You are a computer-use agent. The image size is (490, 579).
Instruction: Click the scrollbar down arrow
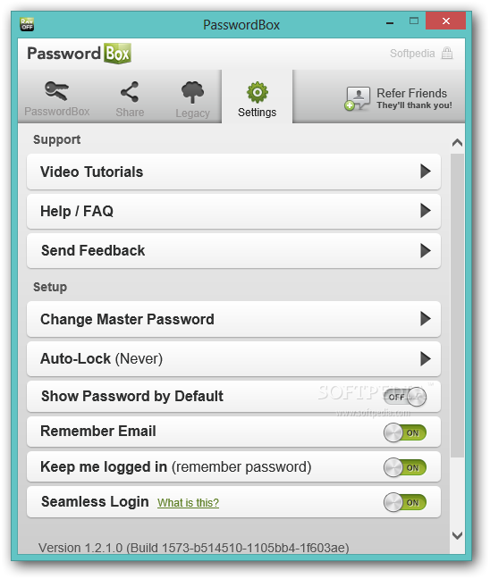coord(458,535)
